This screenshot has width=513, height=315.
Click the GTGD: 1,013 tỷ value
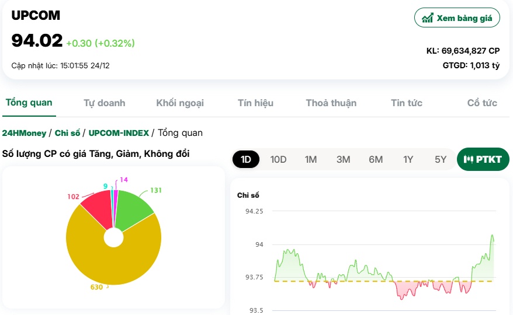(x=471, y=65)
